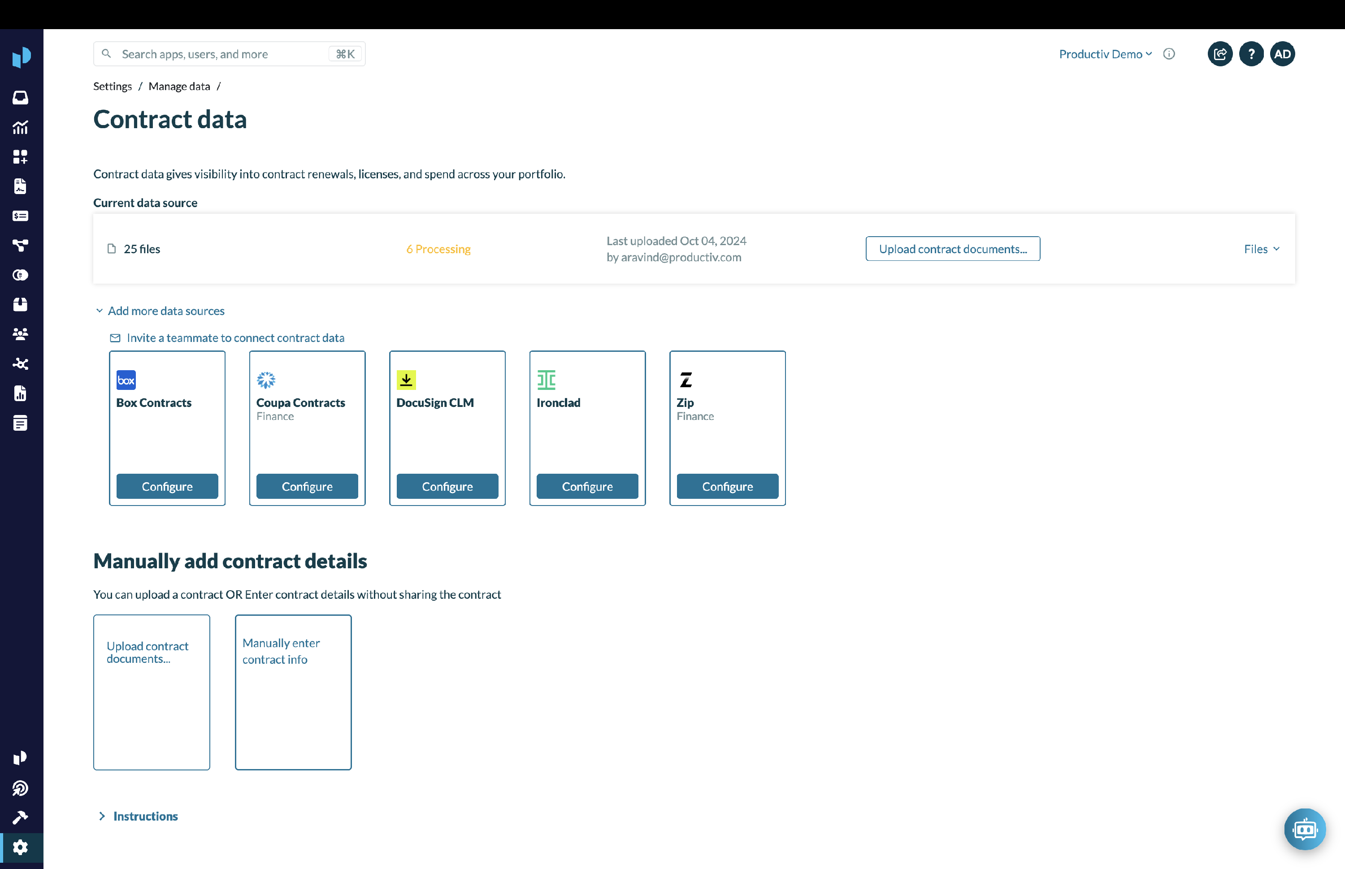Click the info icon beside Productiv Demo
The image size is (1345, 869).
point(1169,54)
